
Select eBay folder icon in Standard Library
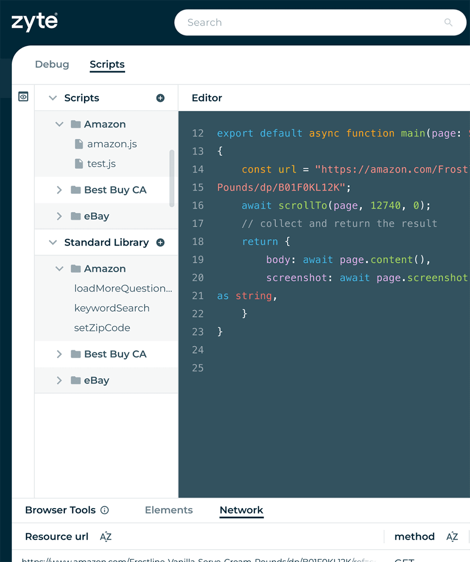(76, 380)
